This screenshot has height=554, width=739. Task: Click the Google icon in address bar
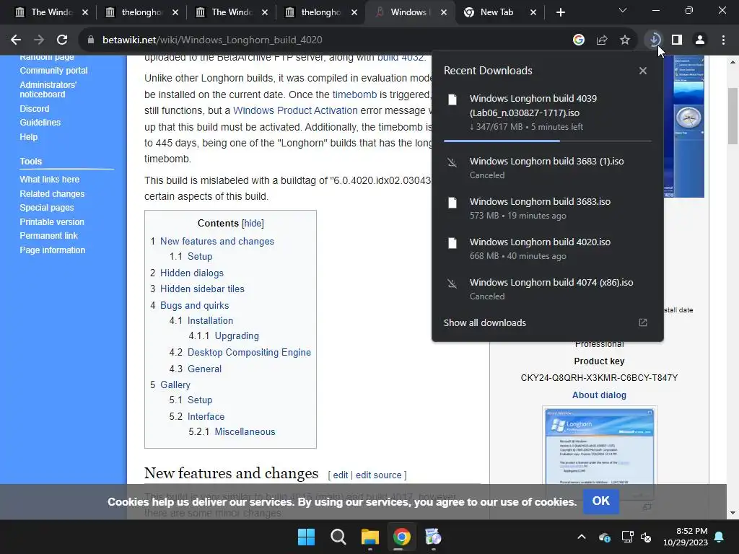[x=579, y=40]
